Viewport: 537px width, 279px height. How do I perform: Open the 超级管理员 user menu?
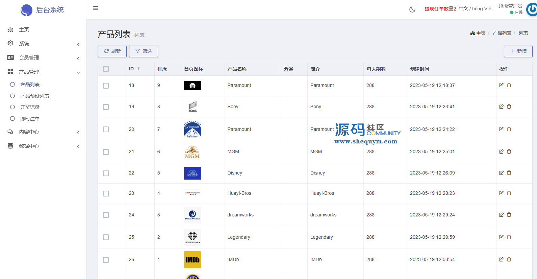pyautogui.click(x=510, y=6)
